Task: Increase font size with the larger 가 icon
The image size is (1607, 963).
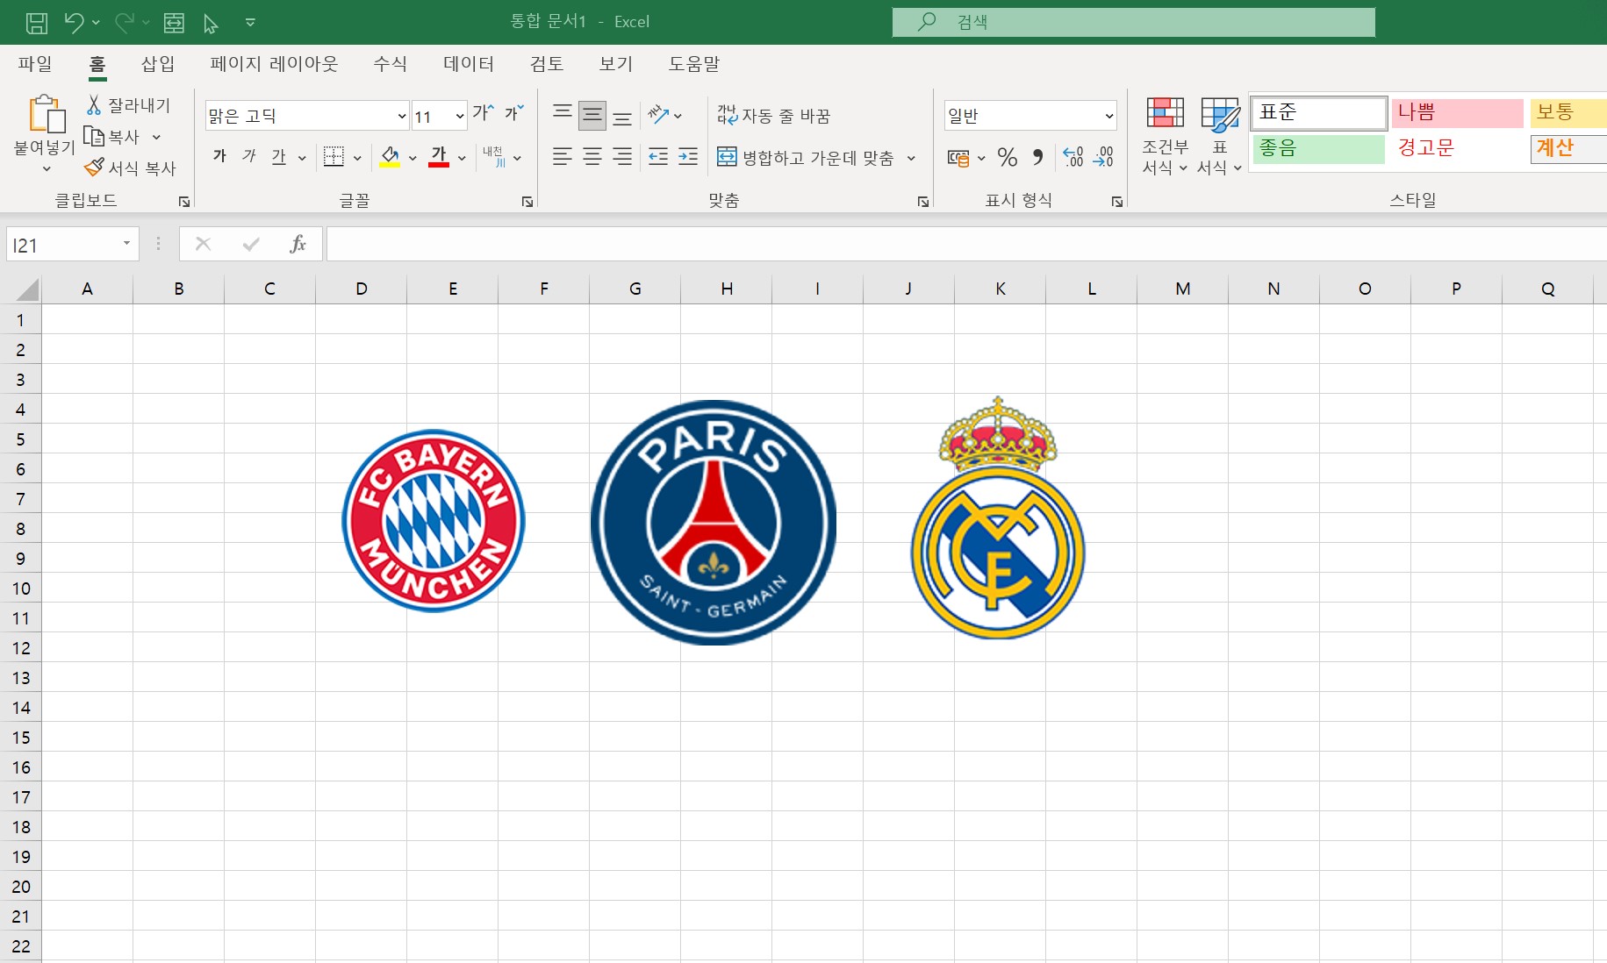Action: [x=484, y=113]
